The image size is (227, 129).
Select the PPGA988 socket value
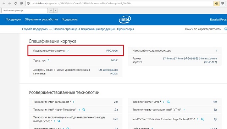112,51
